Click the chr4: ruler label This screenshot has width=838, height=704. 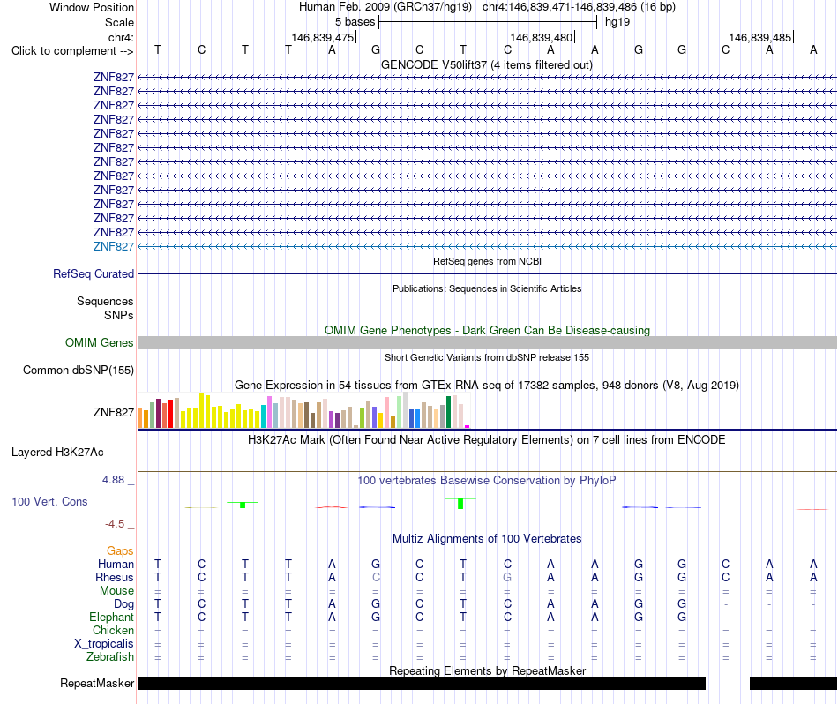(x=121, y=37)
